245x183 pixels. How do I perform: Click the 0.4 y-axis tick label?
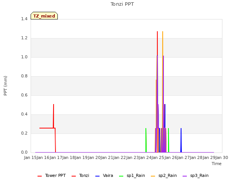[24, 114]
